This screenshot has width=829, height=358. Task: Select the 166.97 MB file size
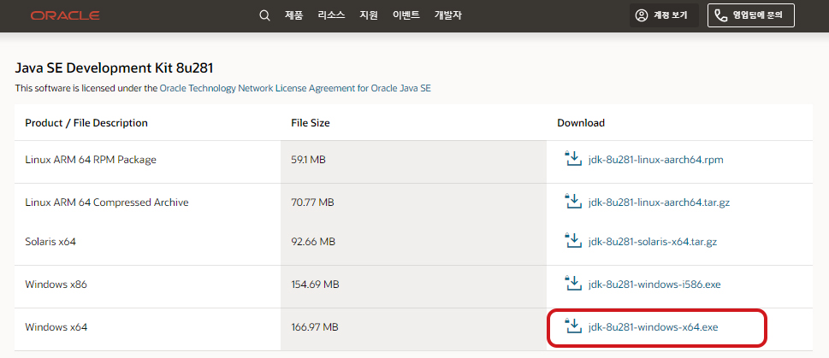tap(315, 327)
